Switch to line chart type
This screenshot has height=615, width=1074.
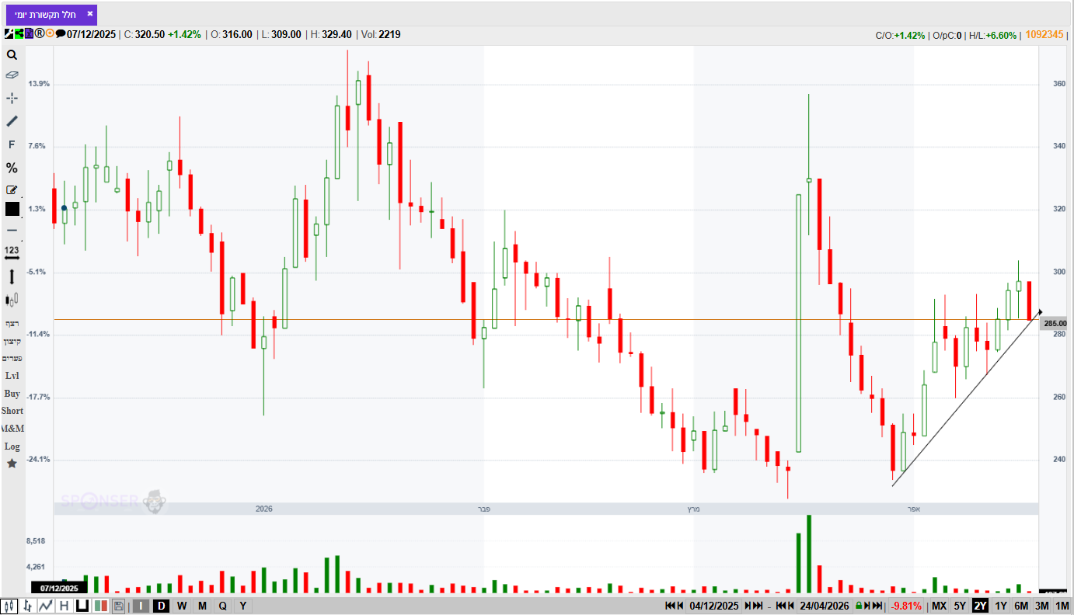pyautogui.click(x=46, y=606)
